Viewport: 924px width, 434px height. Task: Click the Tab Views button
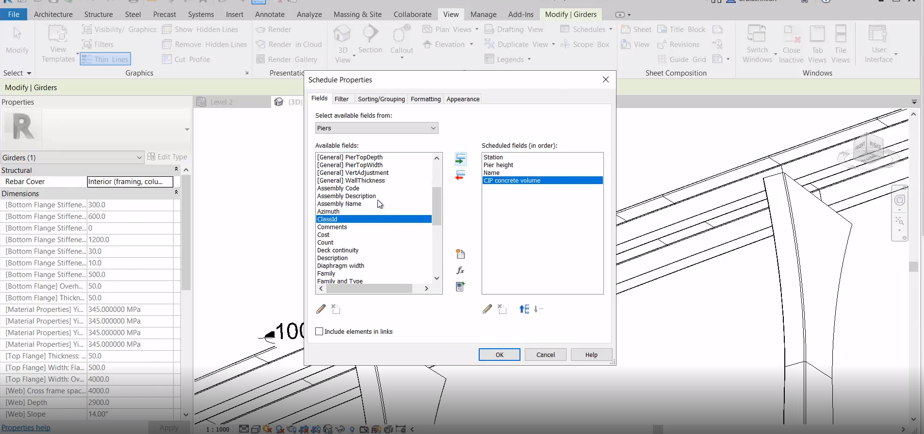[817, 44]
